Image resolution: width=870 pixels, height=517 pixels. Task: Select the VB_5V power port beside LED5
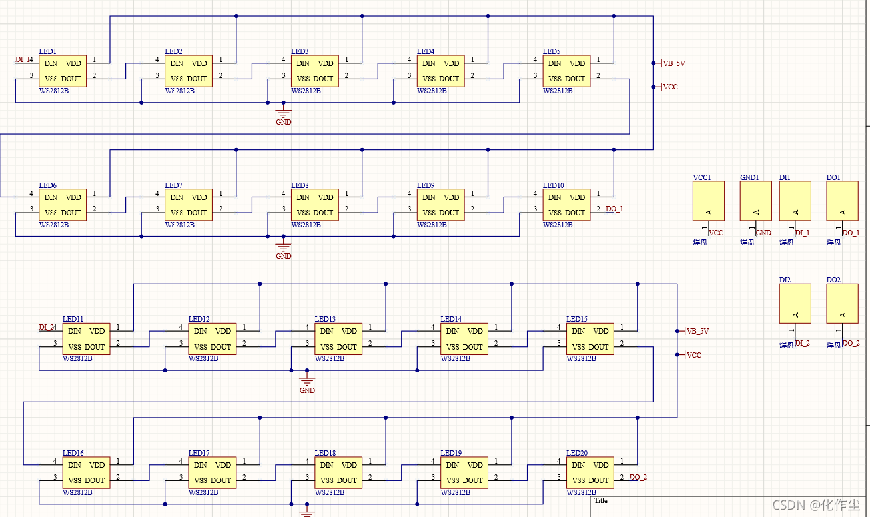670,64
